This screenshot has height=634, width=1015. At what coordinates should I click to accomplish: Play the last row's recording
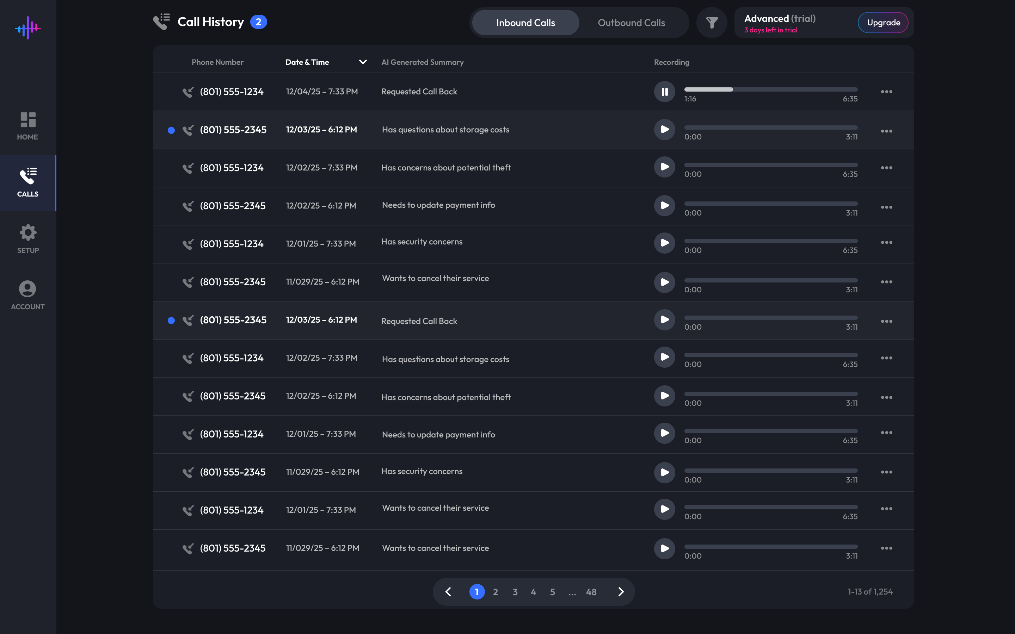664,548
